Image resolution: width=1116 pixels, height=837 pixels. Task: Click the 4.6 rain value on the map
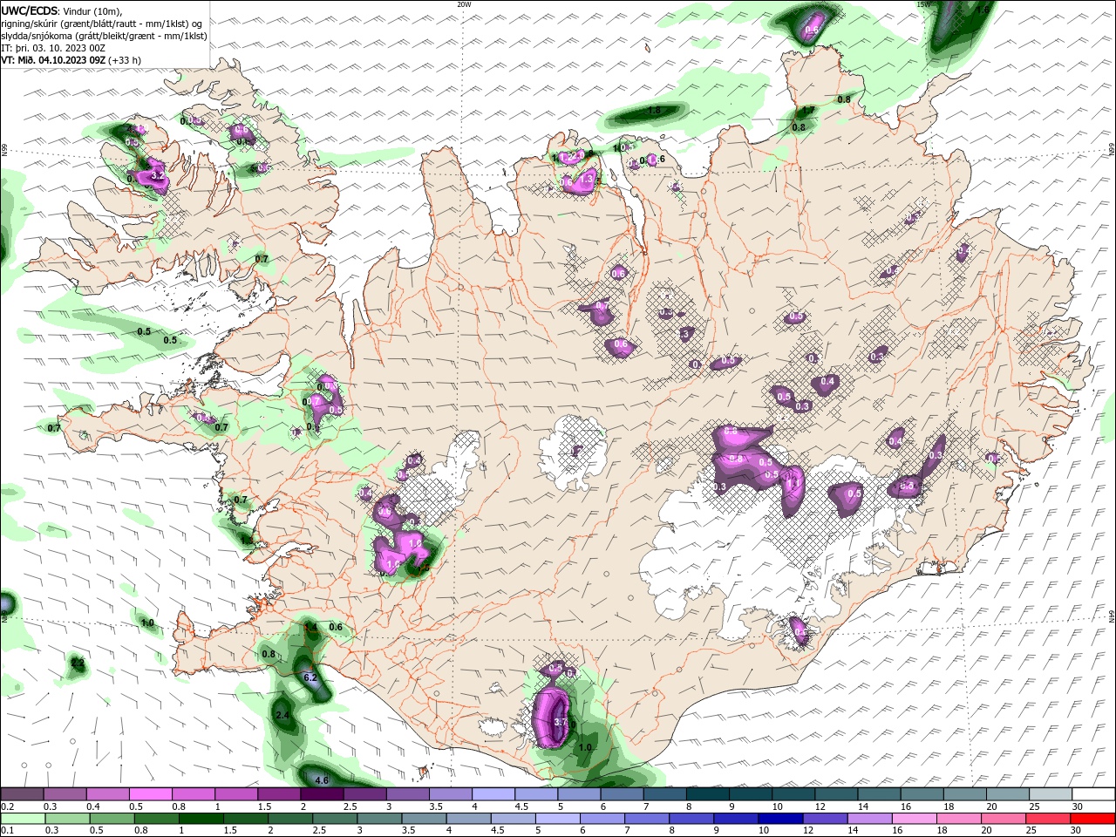click(x=321, y=780)
